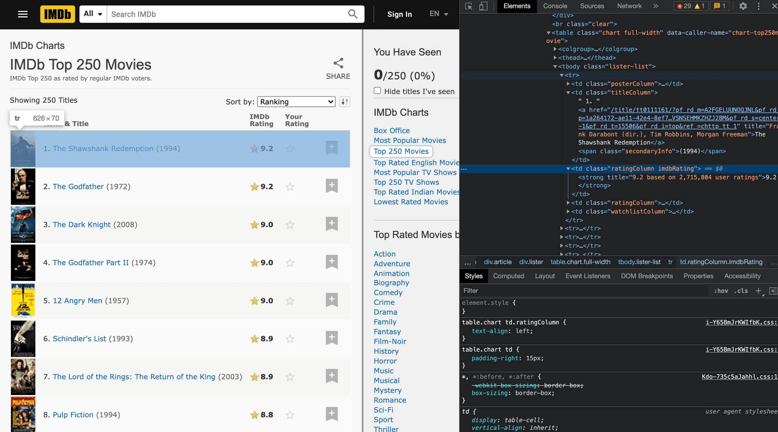Open the 'All' search category dropdown

(93, 14)
